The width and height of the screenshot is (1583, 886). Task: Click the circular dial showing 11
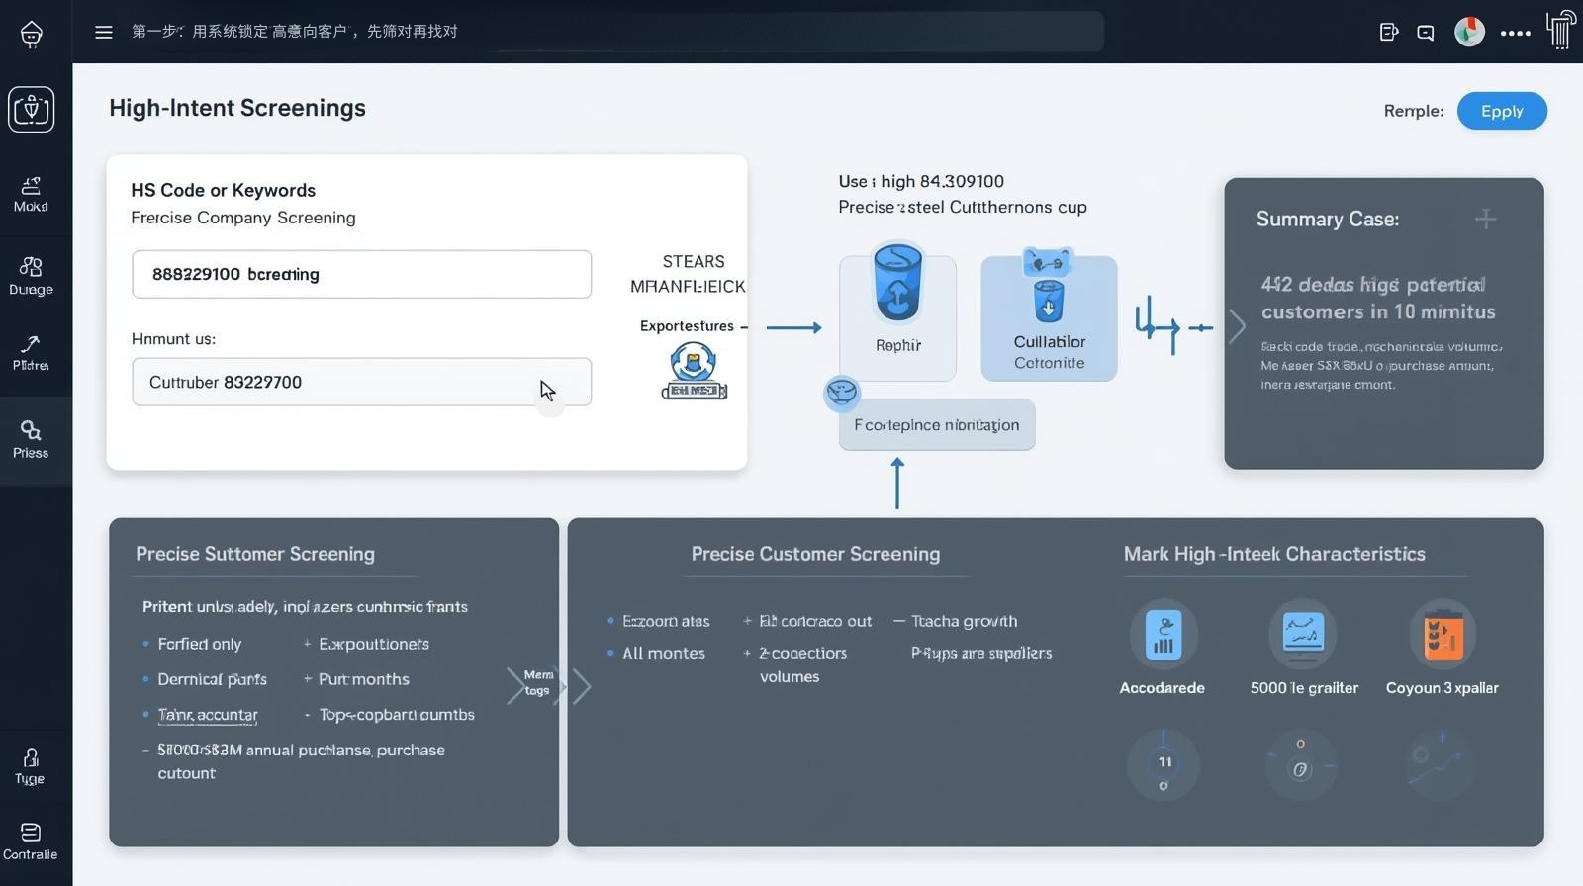(x=1164, y=763)
